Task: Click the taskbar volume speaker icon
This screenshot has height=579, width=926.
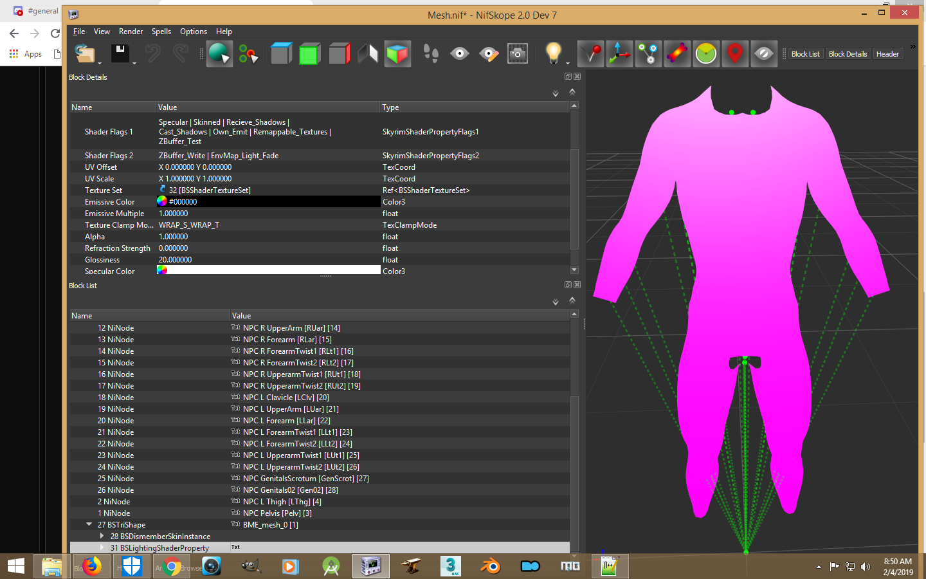Action: 866,567
